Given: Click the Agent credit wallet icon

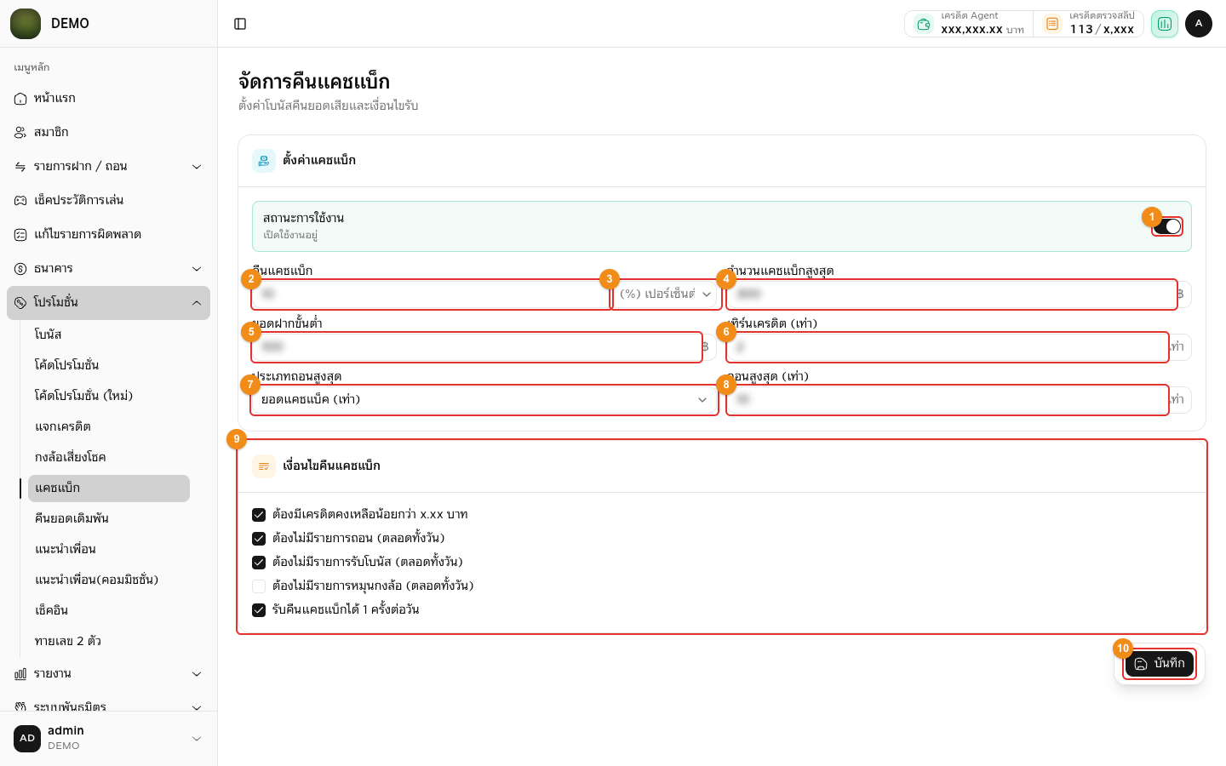Looking at the screenshot, I should [924, 24].
